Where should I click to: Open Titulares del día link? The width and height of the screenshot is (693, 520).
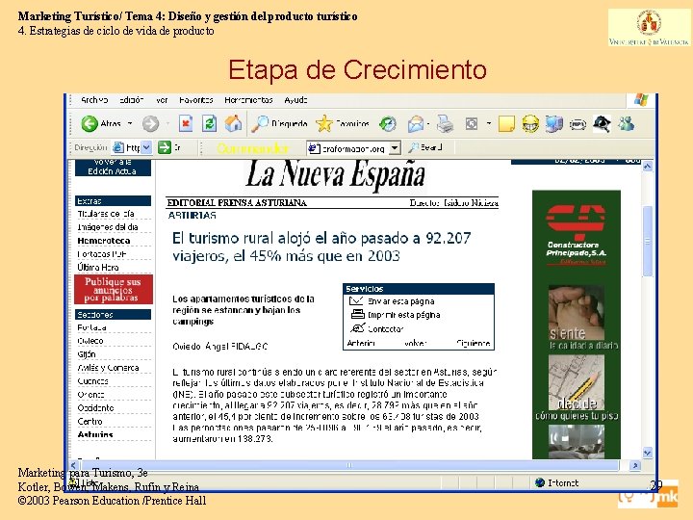click(x=106, y=214)
